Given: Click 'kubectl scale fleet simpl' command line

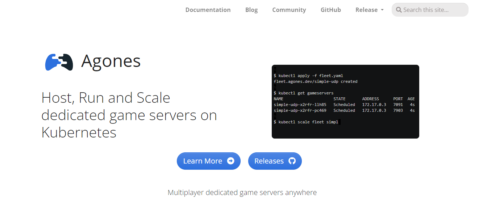Looking at the screenshot, I should [306, 122].
